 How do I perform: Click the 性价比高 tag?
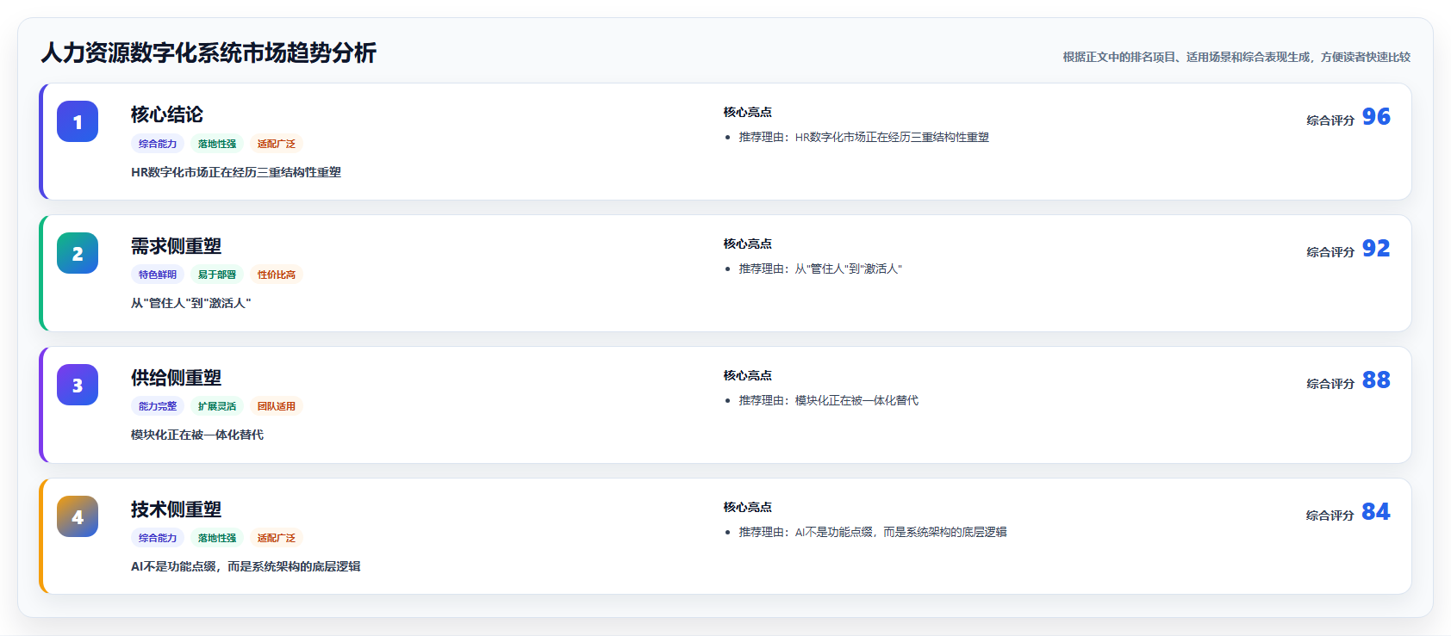(x=277, y=275)
